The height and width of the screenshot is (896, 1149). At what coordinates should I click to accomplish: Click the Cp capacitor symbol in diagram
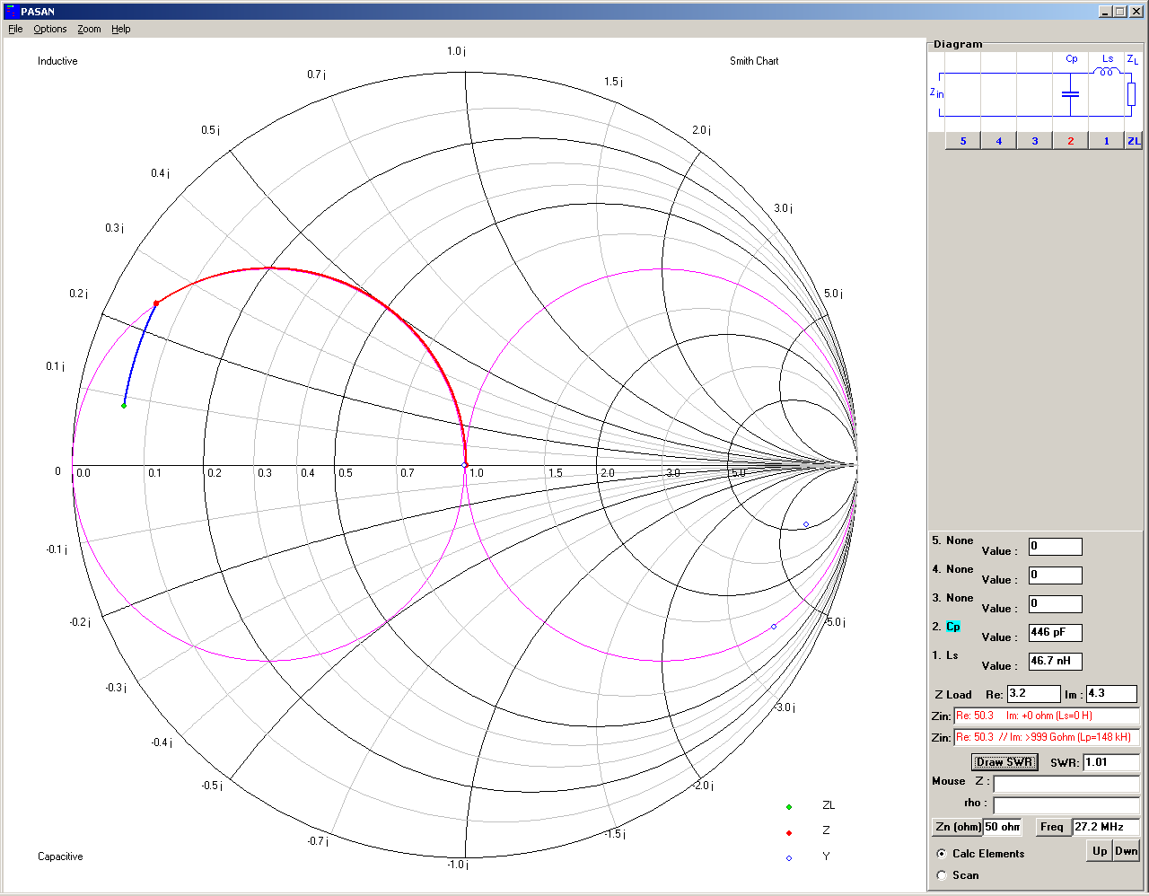[1070, 93]
